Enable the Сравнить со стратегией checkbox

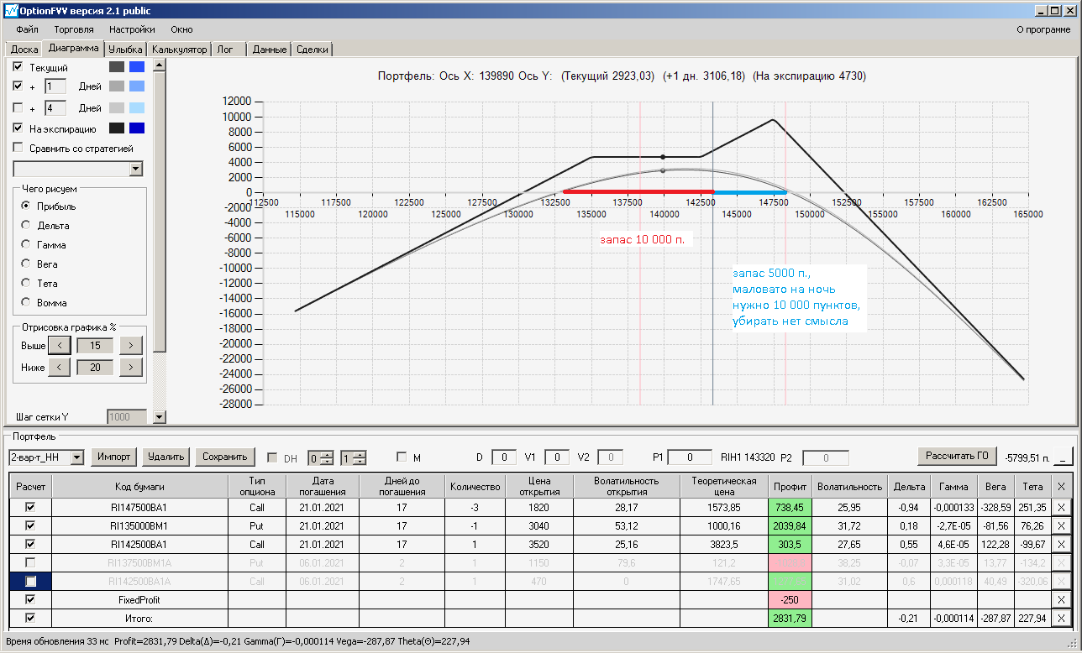pos(18,149)
